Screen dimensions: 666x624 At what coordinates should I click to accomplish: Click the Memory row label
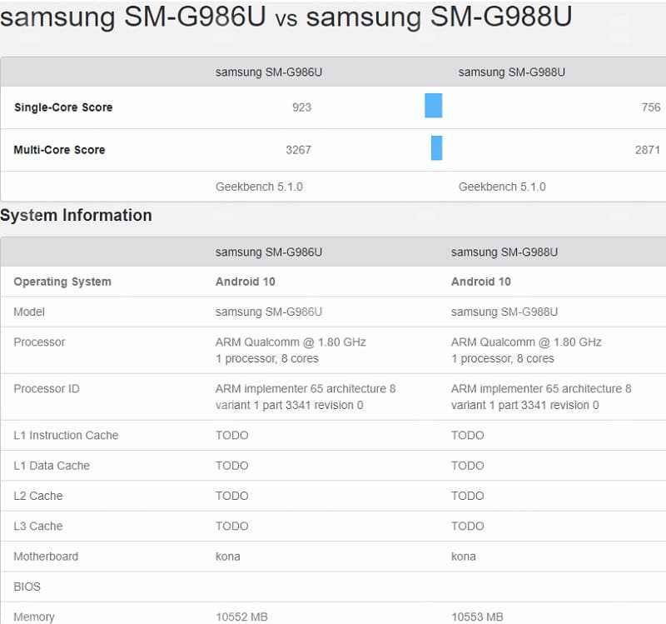pyautogui.click(x=34, y=617)
